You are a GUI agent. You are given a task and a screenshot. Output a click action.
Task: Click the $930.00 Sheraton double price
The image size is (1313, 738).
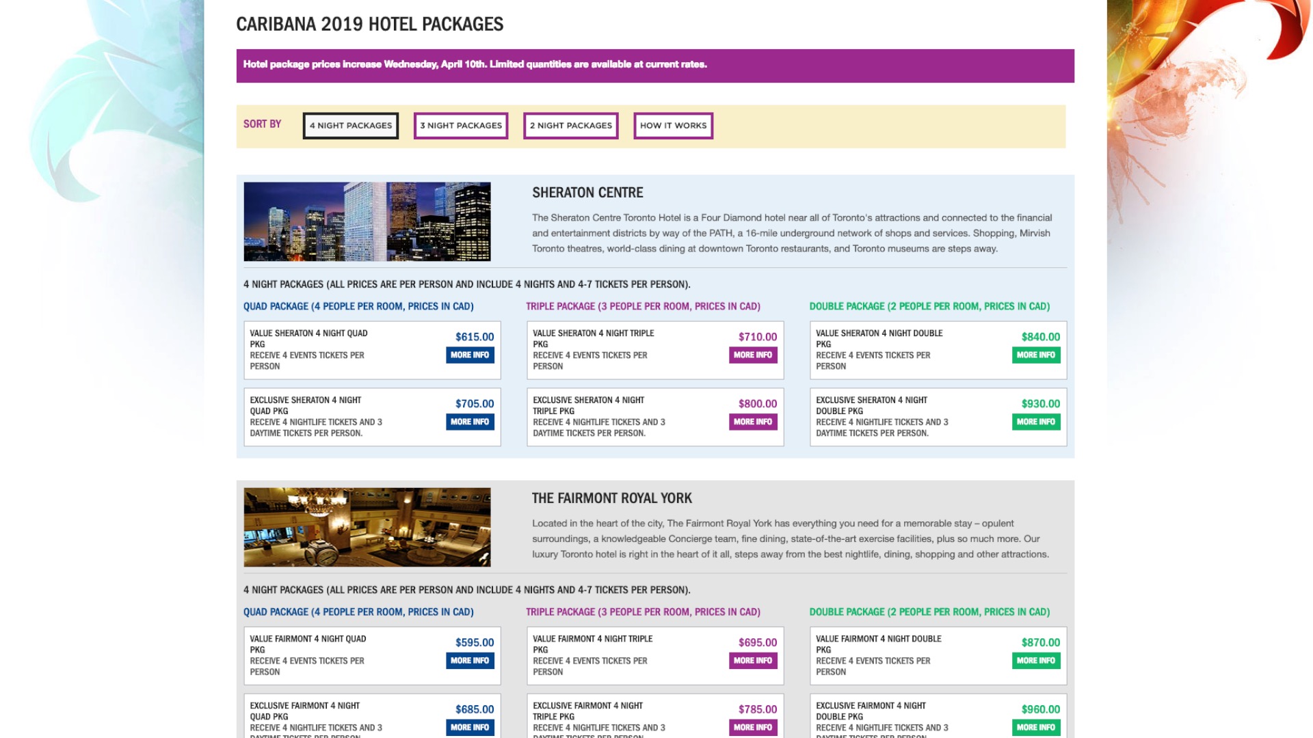(x=1041, y=404)
